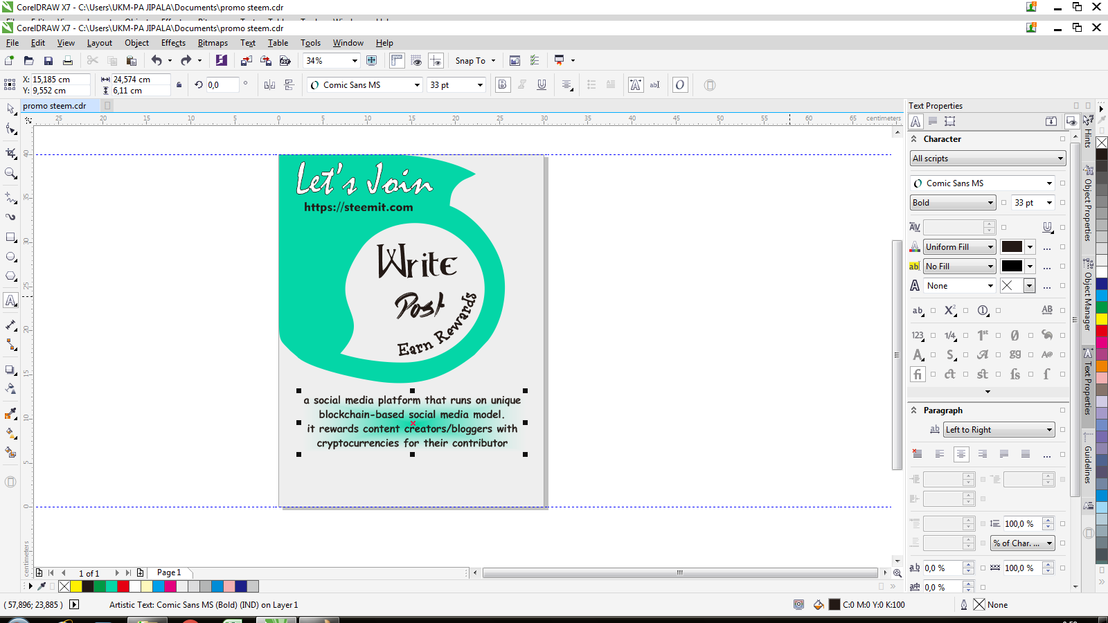Switch to the Object Manager docker tab
The image size is (1108, 623).
(1088, 296)
